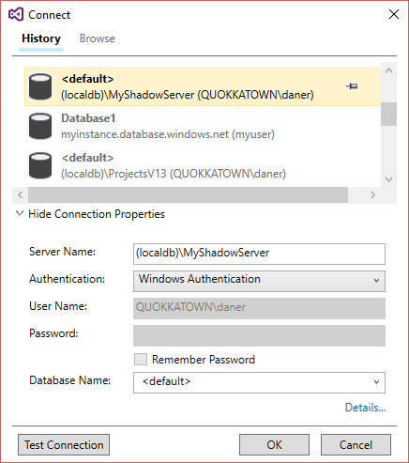Open the Database Name dropdown

pyautogui.click(x=259, y=382)
